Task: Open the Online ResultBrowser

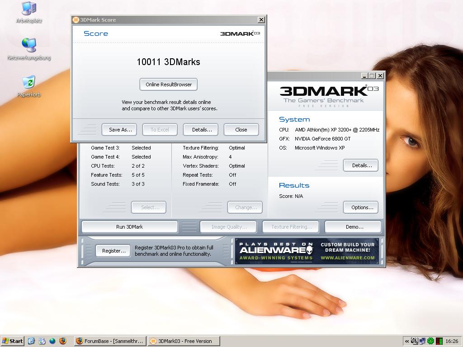Action: 169,84
